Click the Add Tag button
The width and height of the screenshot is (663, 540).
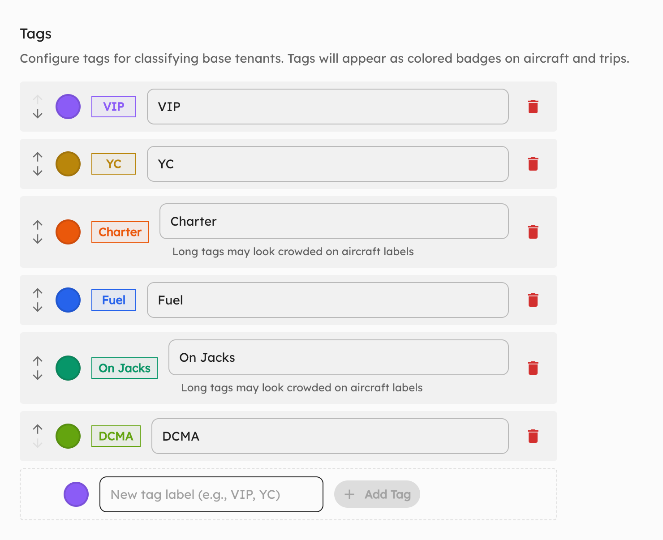click(x=377, y=494)
